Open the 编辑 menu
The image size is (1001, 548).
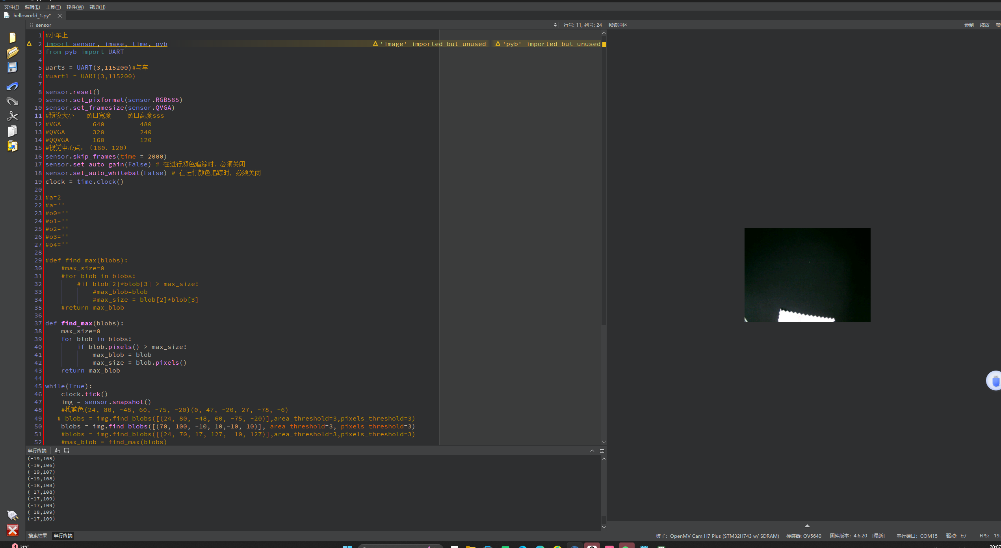coord(32,7)
